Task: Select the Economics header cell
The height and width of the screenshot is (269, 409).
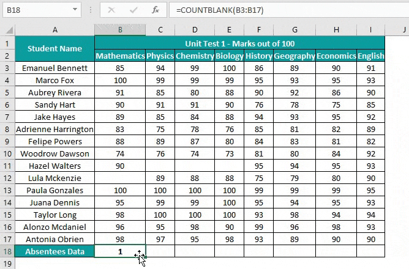Action: coord(336,56)
